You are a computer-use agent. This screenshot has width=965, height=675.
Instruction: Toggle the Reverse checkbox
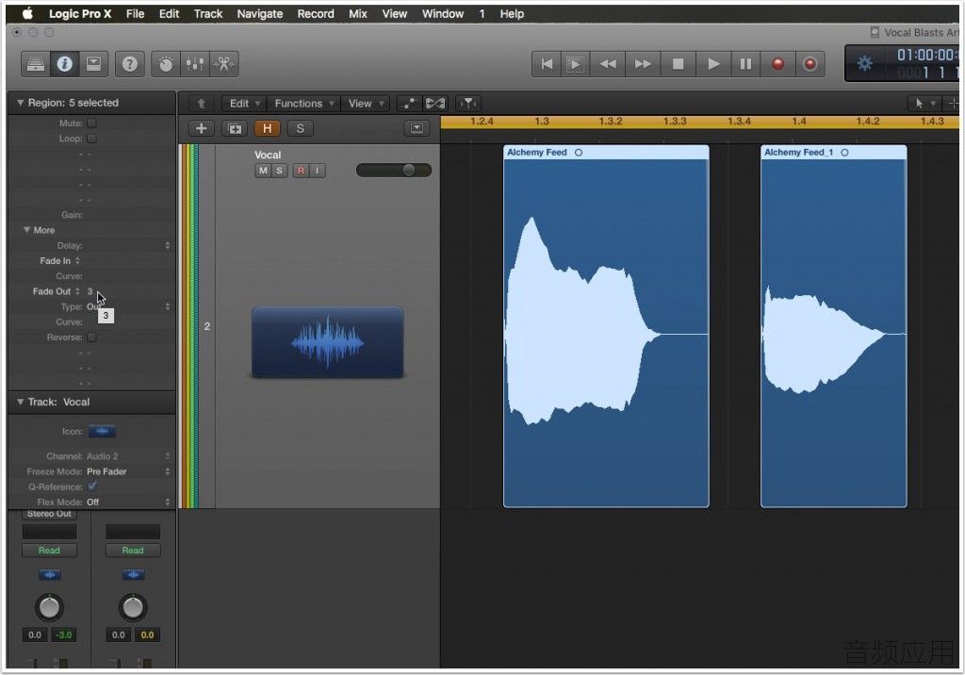tap(91, 337)
